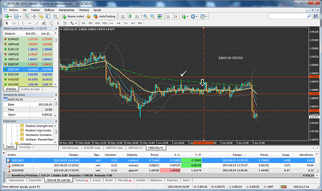Viewport: 322px width, 191px height.
Task: Open the Herramientas menu
Action: tap(66, 10)
